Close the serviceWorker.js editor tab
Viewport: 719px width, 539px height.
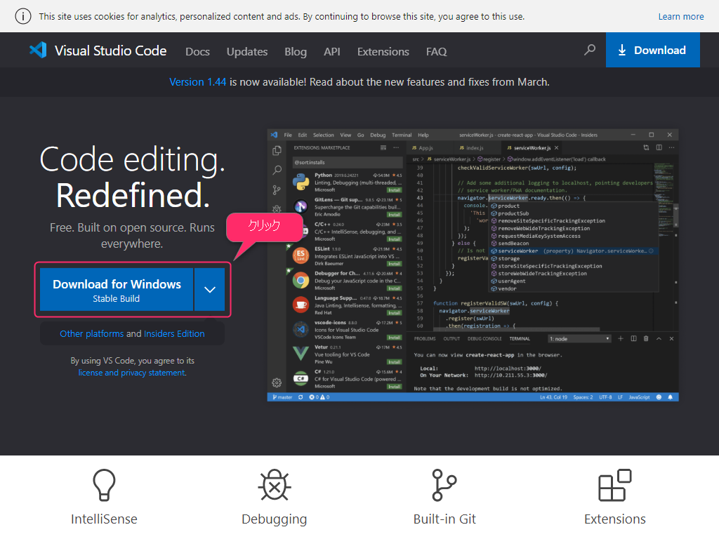(556, 148)
